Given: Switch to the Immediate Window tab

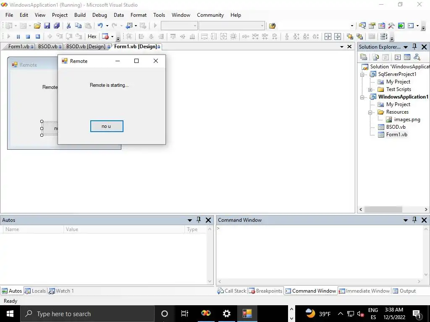Looking at the screenshot, I should tap(364, 291).
